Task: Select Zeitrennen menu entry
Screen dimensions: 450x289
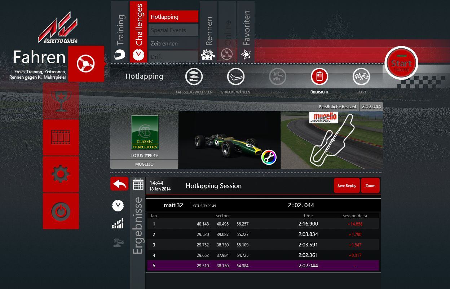Action: pos(173,43)
